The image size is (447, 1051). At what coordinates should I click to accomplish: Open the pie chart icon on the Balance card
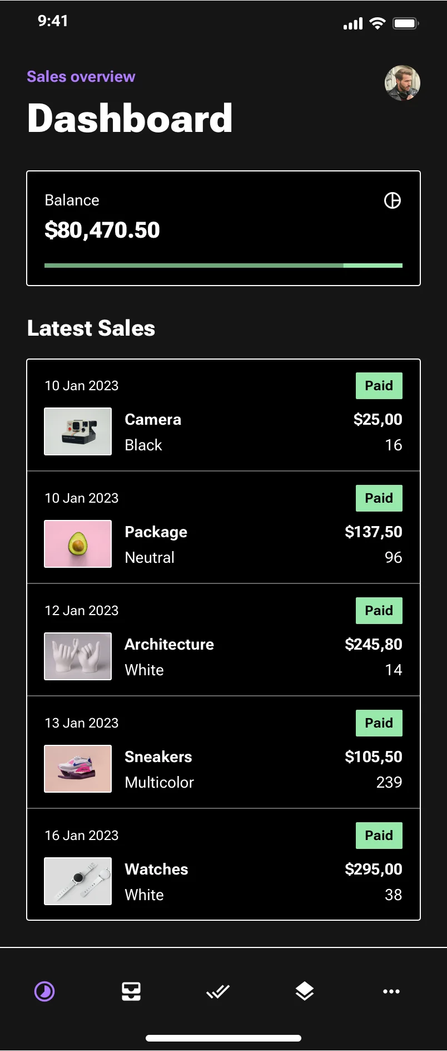point(393,201)
